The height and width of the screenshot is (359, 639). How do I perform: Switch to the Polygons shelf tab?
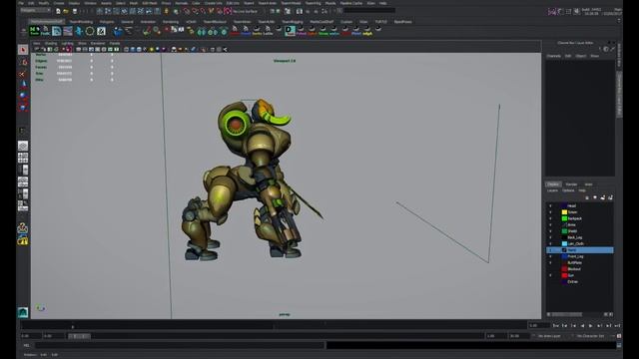pos(107,22)
